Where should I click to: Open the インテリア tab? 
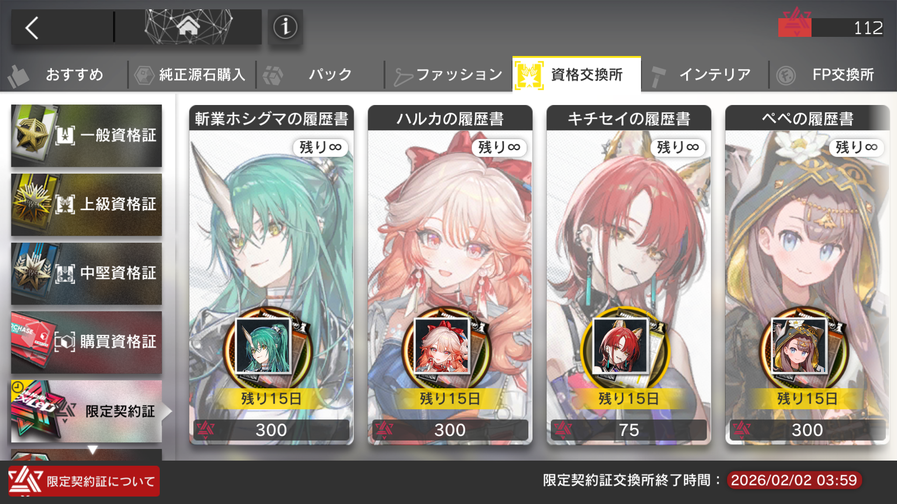(x=705, y=75)
